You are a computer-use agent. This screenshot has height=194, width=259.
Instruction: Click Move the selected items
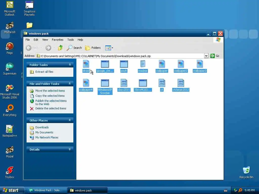click(50, 91)
